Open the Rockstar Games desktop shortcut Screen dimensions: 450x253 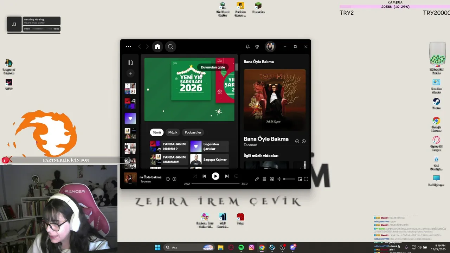(240, 9)
